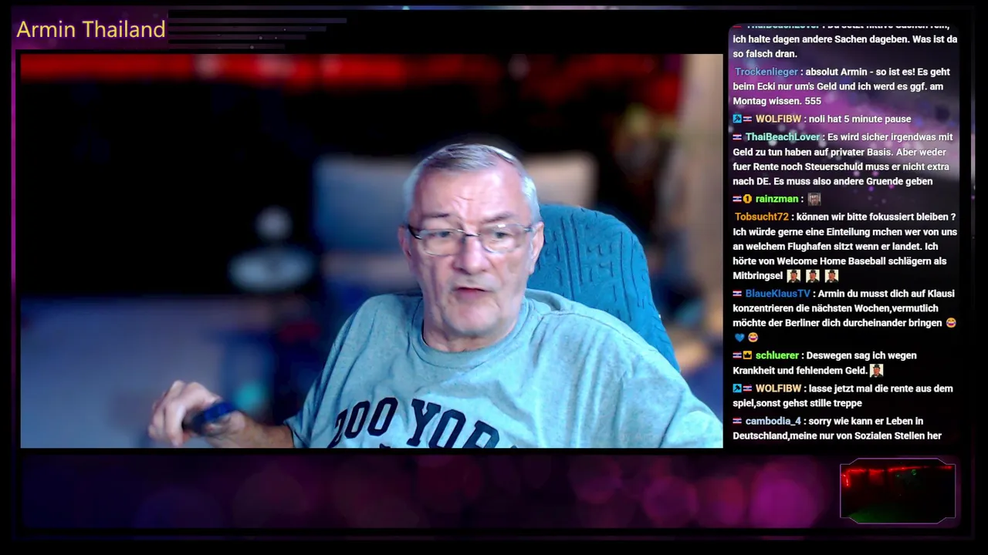Screen dimensions: 988x555
Task: Open the rainzman username
Action: [x=777, y=199]
